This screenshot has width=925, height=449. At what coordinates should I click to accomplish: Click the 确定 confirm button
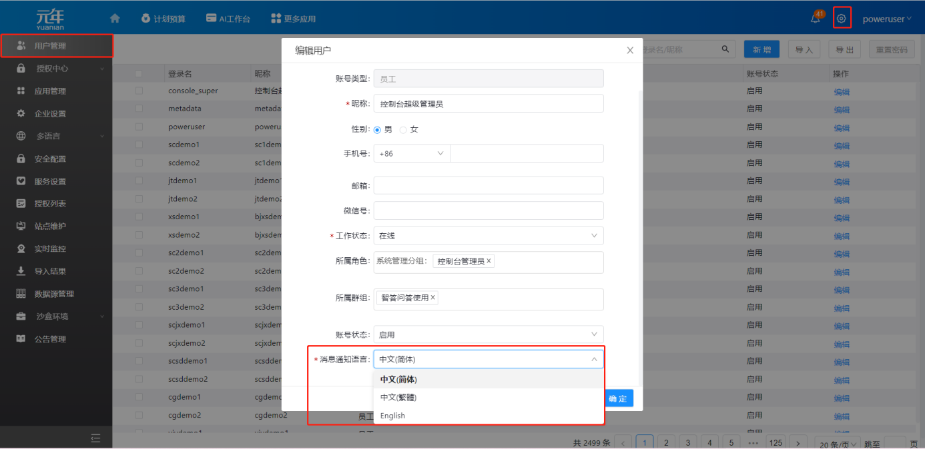pos(618,398)
